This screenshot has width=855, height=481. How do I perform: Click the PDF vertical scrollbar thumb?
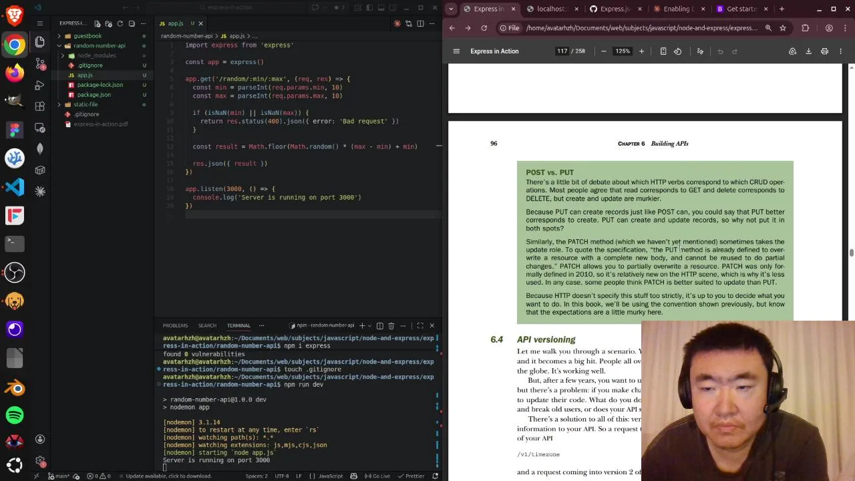[851, 253]
